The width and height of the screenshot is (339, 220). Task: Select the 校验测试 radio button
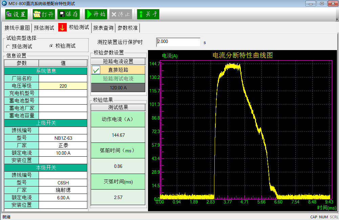coord(51,46)
